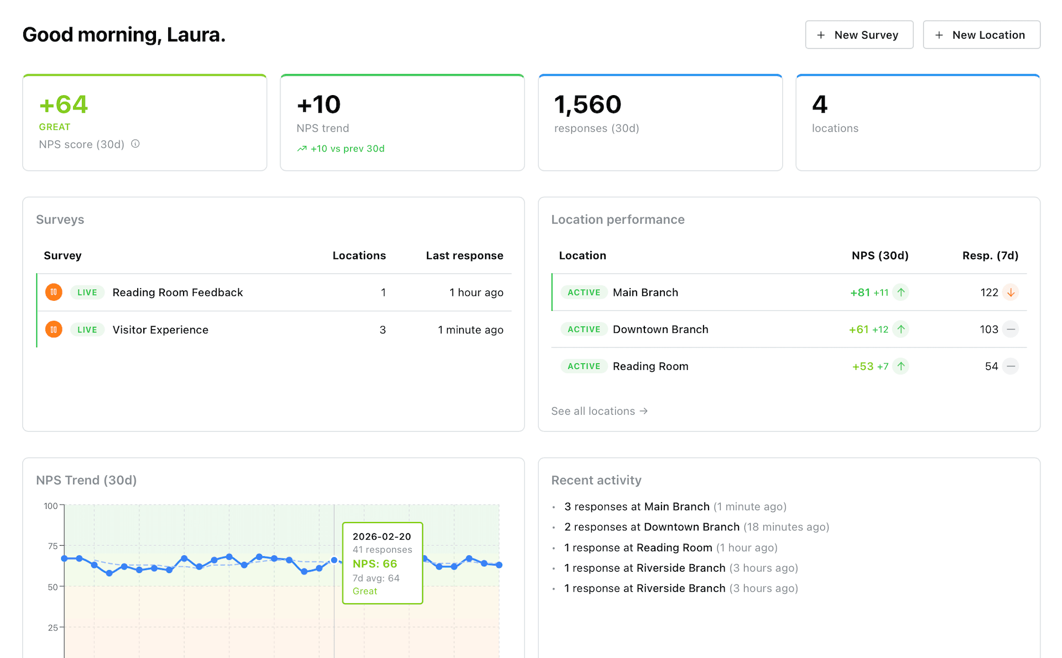Click the '1 minute ago' last response cell
1062x658 pixels.
[471, 330]
